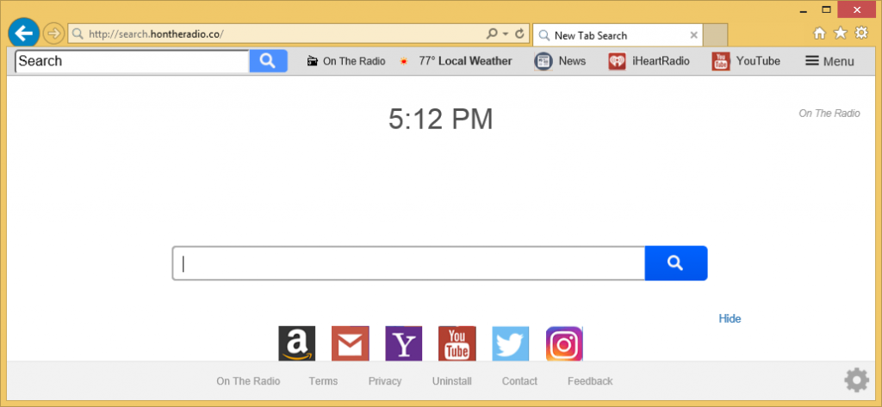
Task: Click the address bar search magnifier icon
Action: [x=492, y=34]
